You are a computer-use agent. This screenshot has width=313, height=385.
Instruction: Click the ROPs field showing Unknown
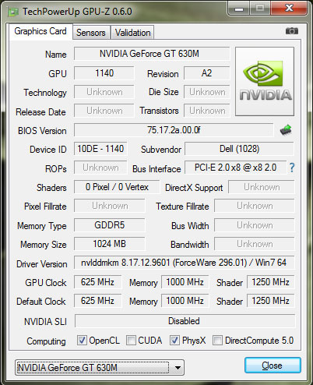pos(100,168)
